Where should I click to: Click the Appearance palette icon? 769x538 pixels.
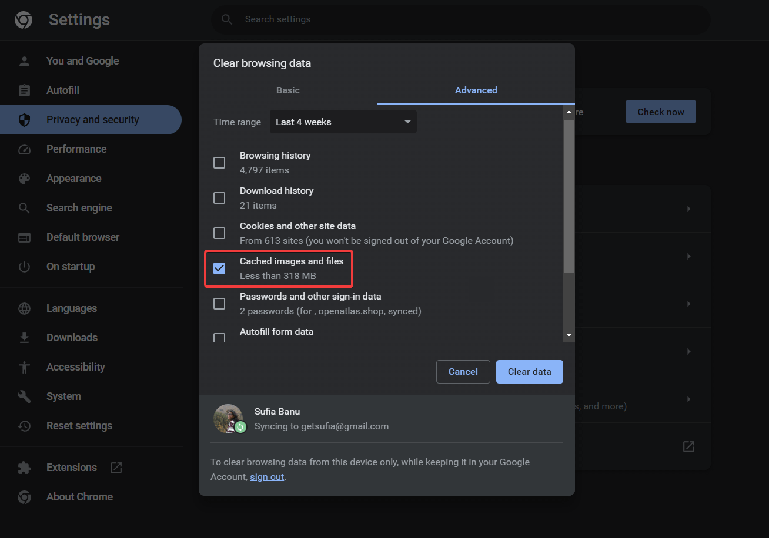tap(24, 178)
